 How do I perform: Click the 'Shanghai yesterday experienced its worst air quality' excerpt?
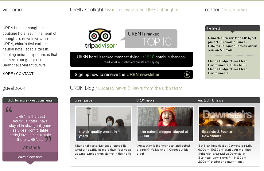tap(103, 152)
